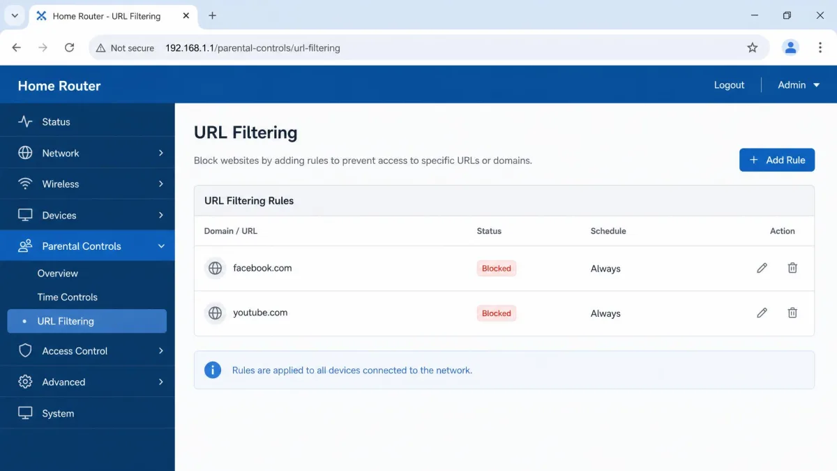Viewport: 837px width, 471px height.
Task: Click the Access Control shield icon
Action: [x=25, y=351]
